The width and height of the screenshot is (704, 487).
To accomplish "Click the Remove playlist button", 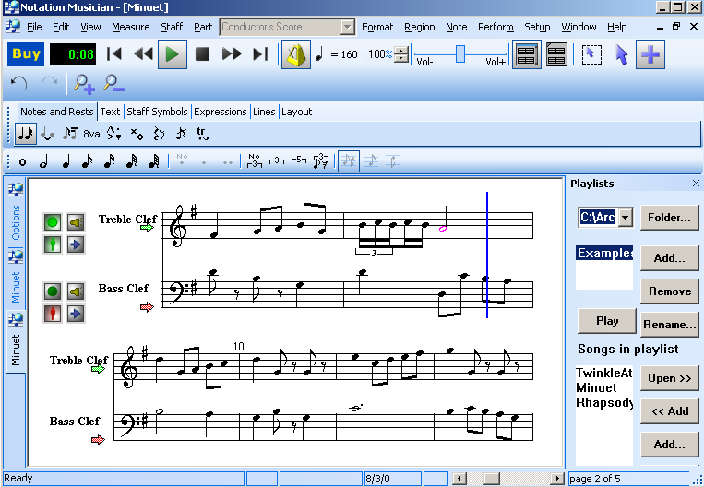I will click(x=669, y=291).
